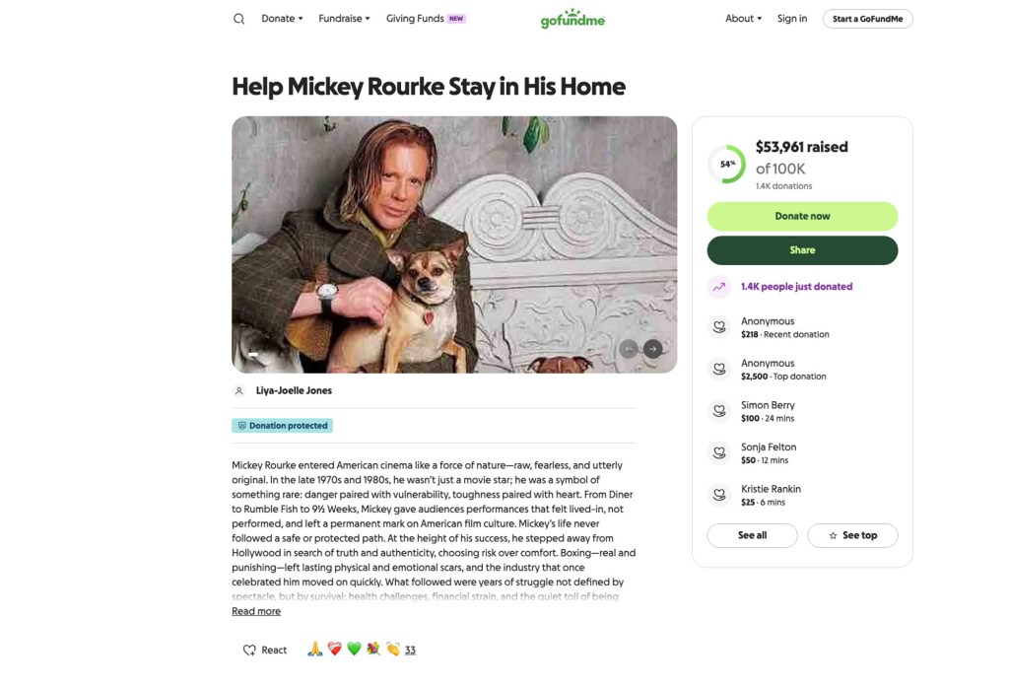
Task: Select the clapping hands emoji reaction
Action: (x=392, y=649)
